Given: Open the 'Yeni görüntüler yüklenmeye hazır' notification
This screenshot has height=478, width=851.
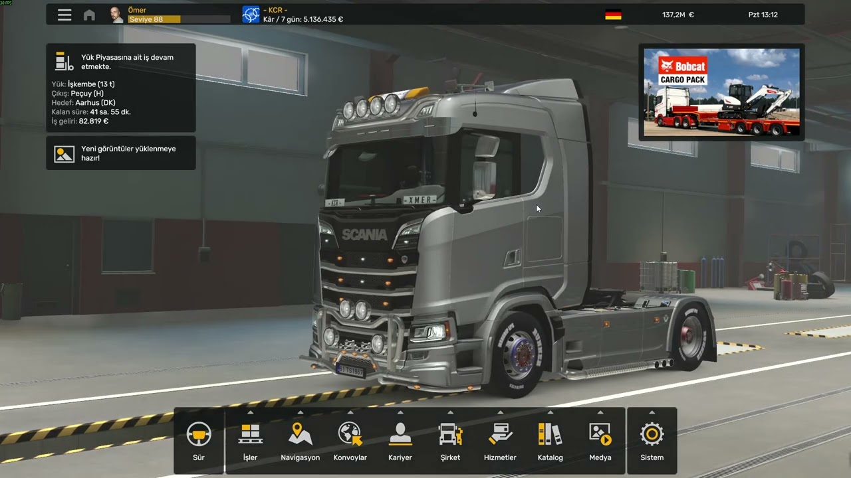Looking at the screenshot, I should coord(121,153).
